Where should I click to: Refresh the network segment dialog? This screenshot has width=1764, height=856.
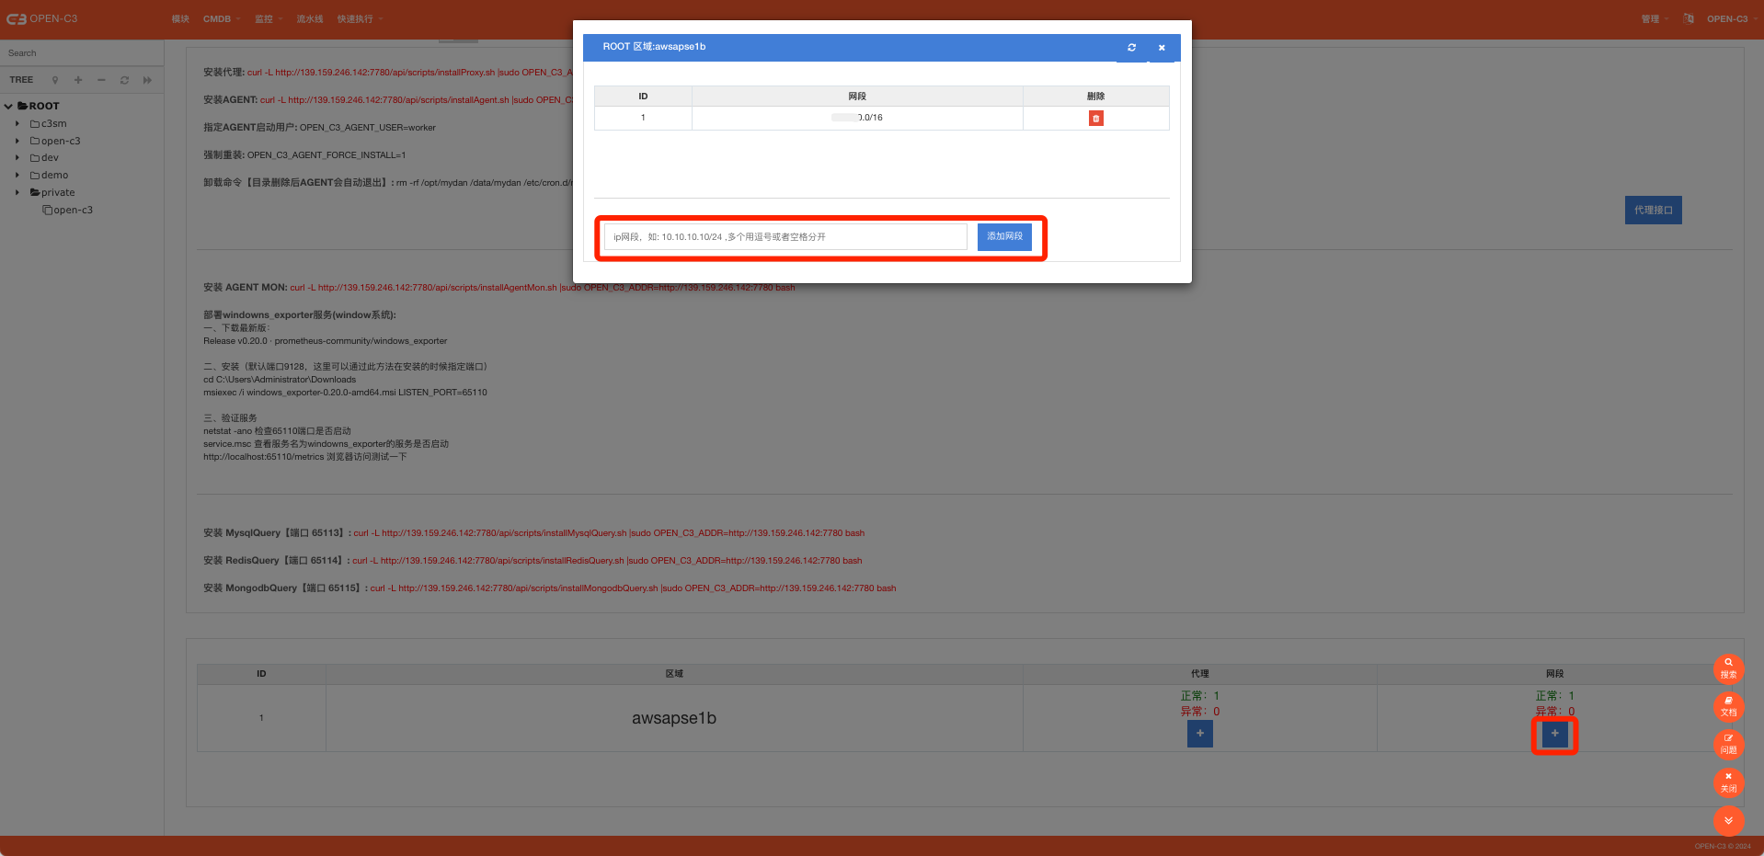pos(1132,48)
